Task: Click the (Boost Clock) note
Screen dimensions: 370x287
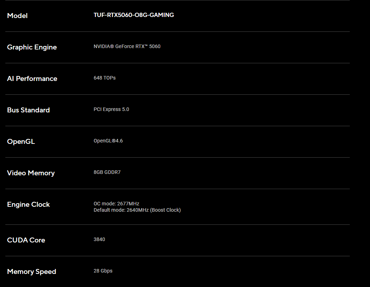Action: 166,210
